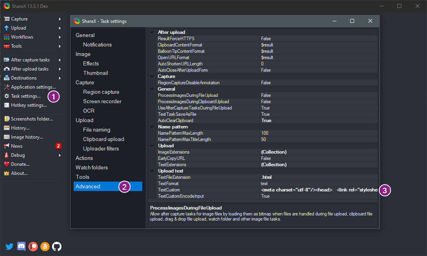This screenshot has width=427, height=256.
Task: Click the News megaphone icon
Action: pyautogui.click(x=7, y=146)
